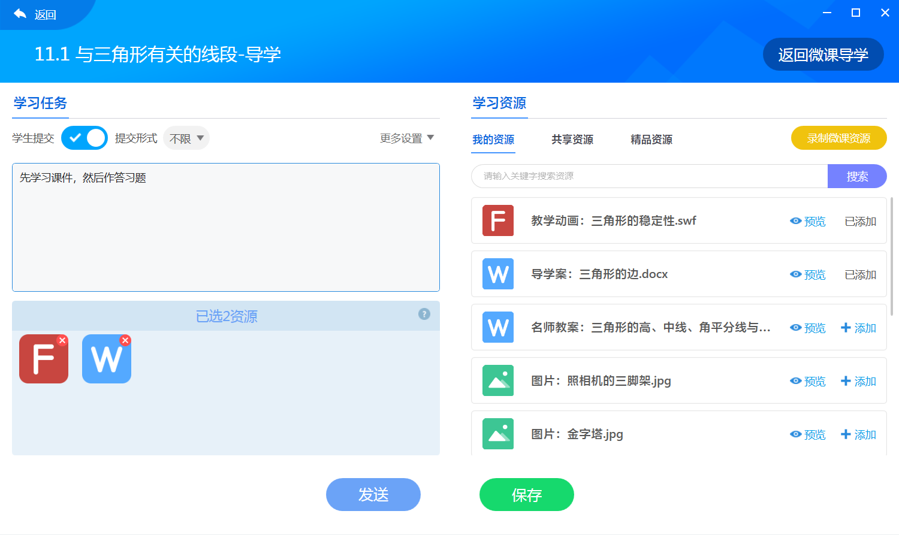The image size is (899, 535).
Task: Switch to 精品资源 tab
Action: point(651,140)
